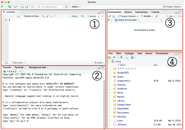Check the box next to a.out file
This screenshot has height=130, width=185.
[110, 121]
